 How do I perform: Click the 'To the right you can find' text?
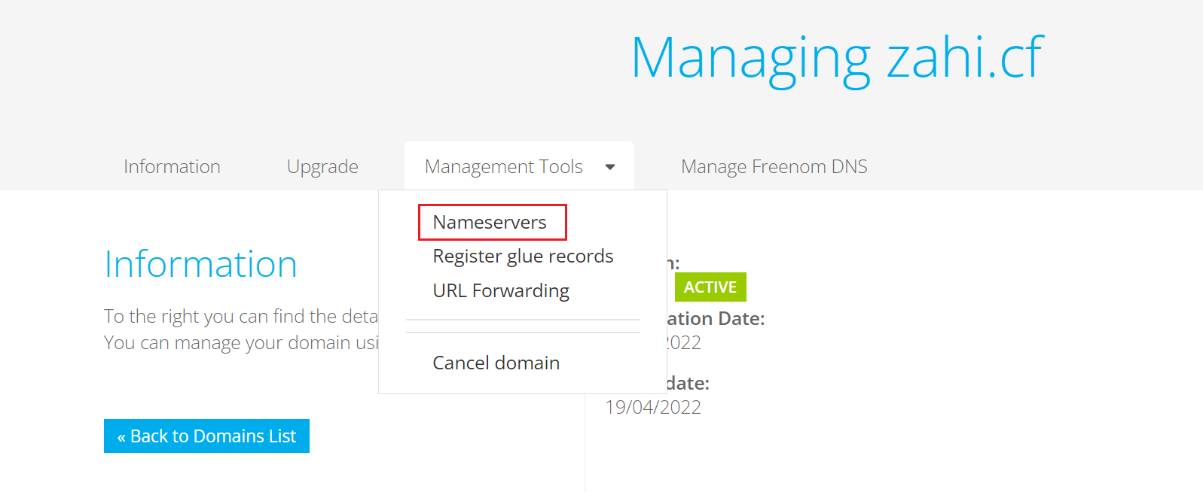240,317
